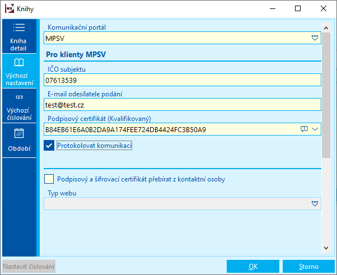Click the list icon above Kniha detail
Image resolution: width=337 pixels, height=275 pixels.
(x=19, y=27)
